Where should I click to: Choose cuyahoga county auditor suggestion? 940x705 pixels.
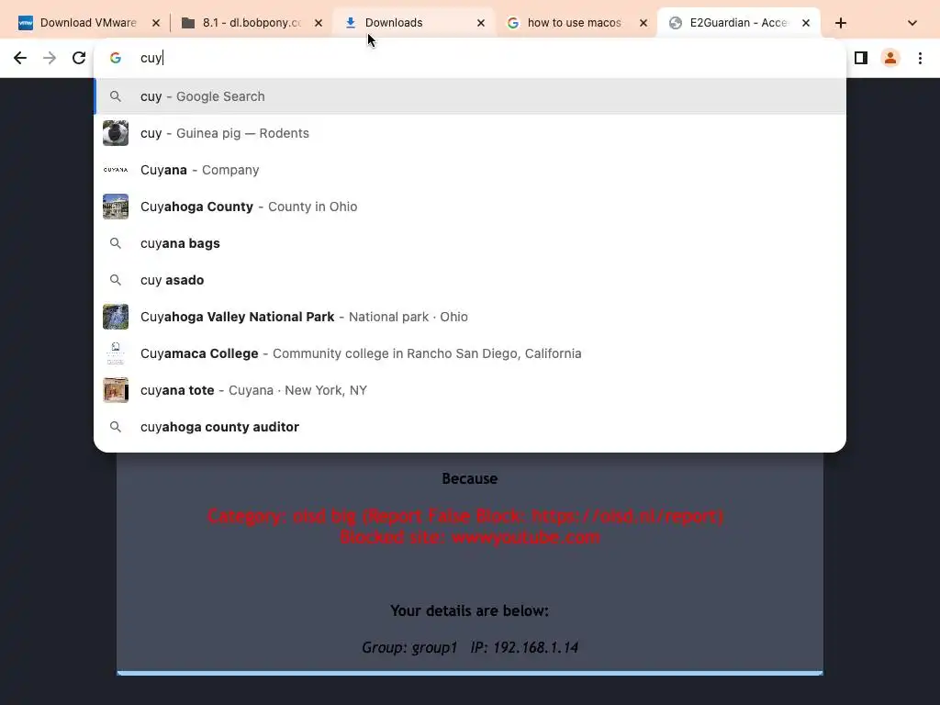[470, 427]
